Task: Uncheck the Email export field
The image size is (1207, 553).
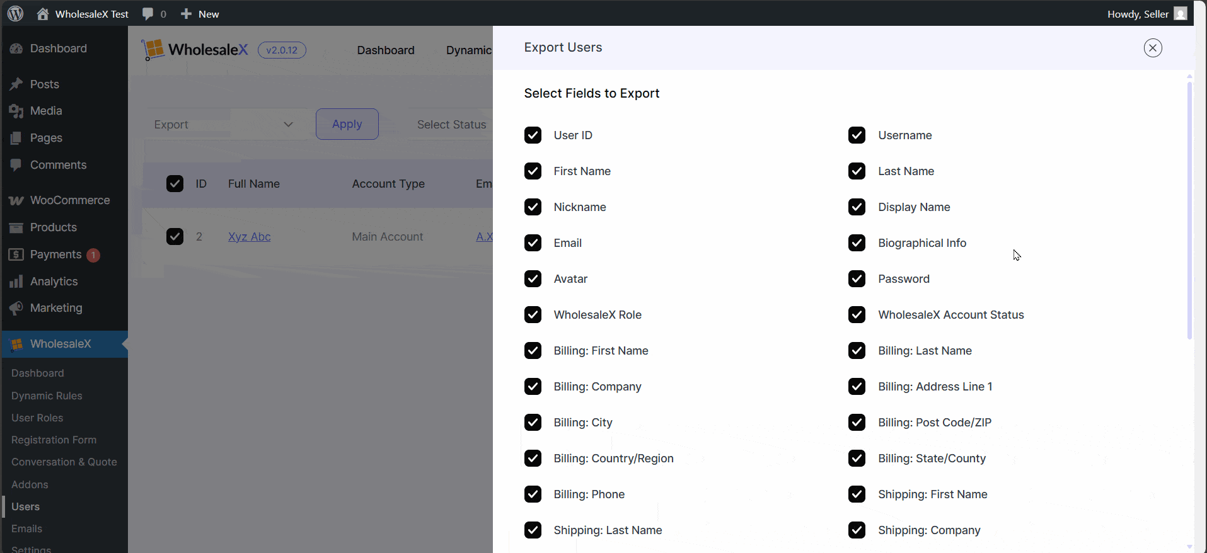Action: [533, 243]
